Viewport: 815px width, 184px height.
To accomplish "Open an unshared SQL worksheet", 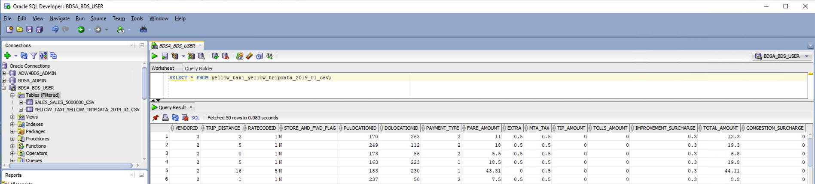I will 240,56.
